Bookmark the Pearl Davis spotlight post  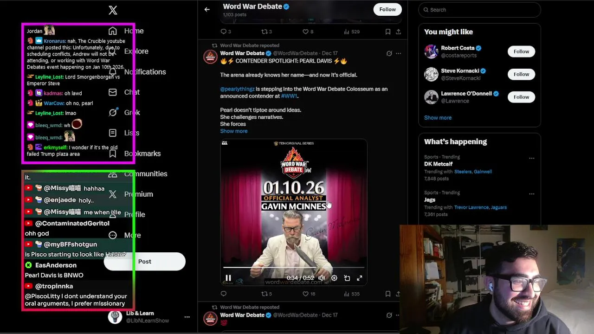point(388,294)
